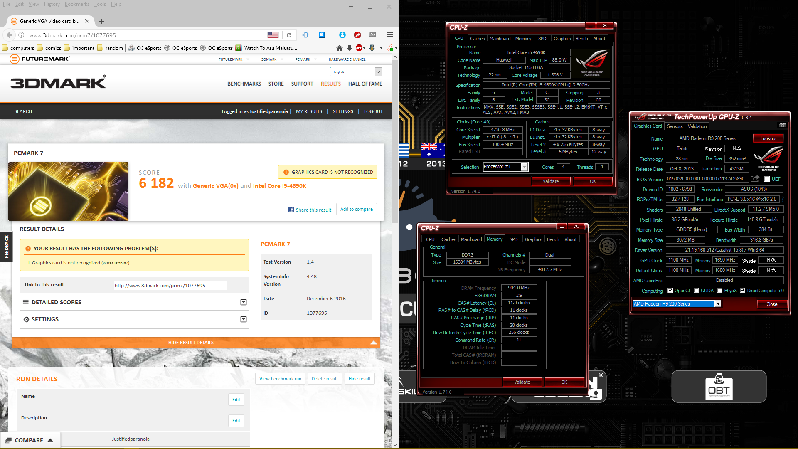This screenshot has height=449, width=798.
Task: Toggle the CUDA checkbox
Action: pyautogui.click(x=696, y=291)
